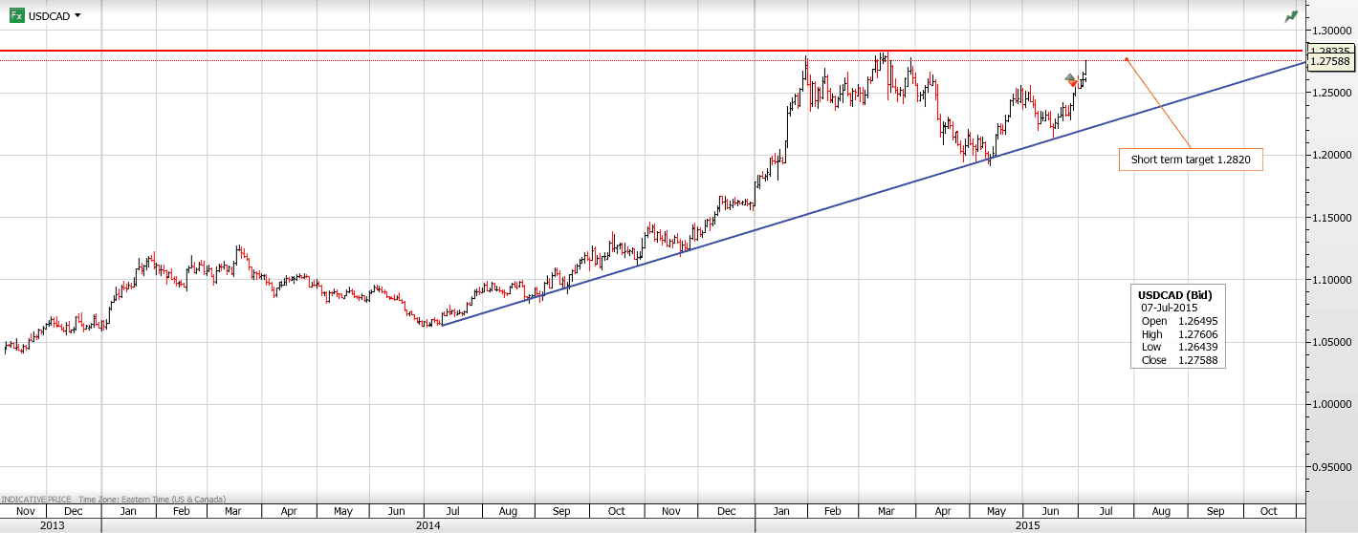Image resolution: width=1358 pixels, height=533 pixels.
Task: Click the Oct month label at far right
Action: 1268,511
